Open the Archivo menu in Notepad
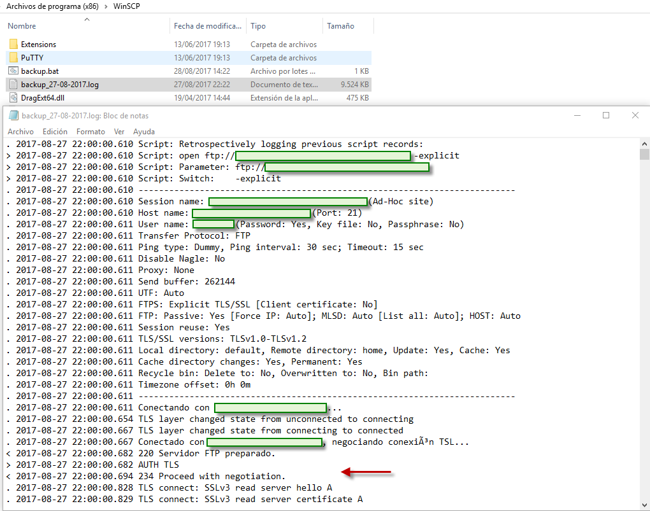650x511 pixels. pyautogui.click(x=20, y=131)
